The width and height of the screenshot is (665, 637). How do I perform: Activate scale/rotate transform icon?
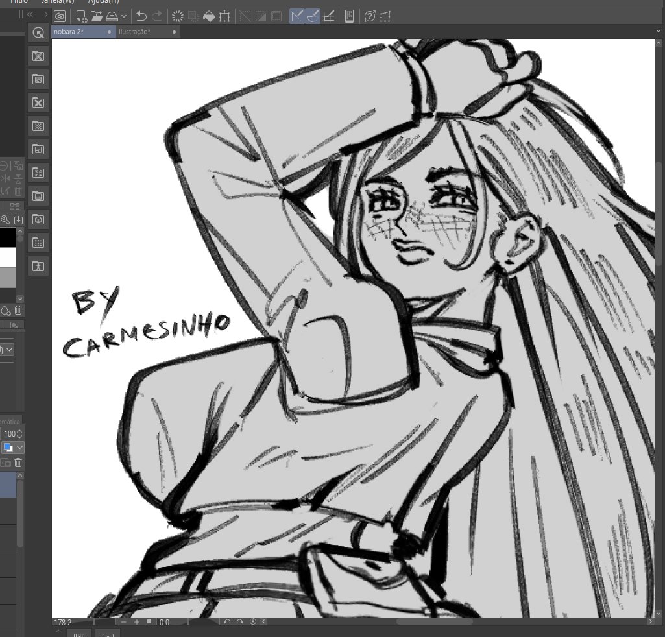click(x=224, y=16)
